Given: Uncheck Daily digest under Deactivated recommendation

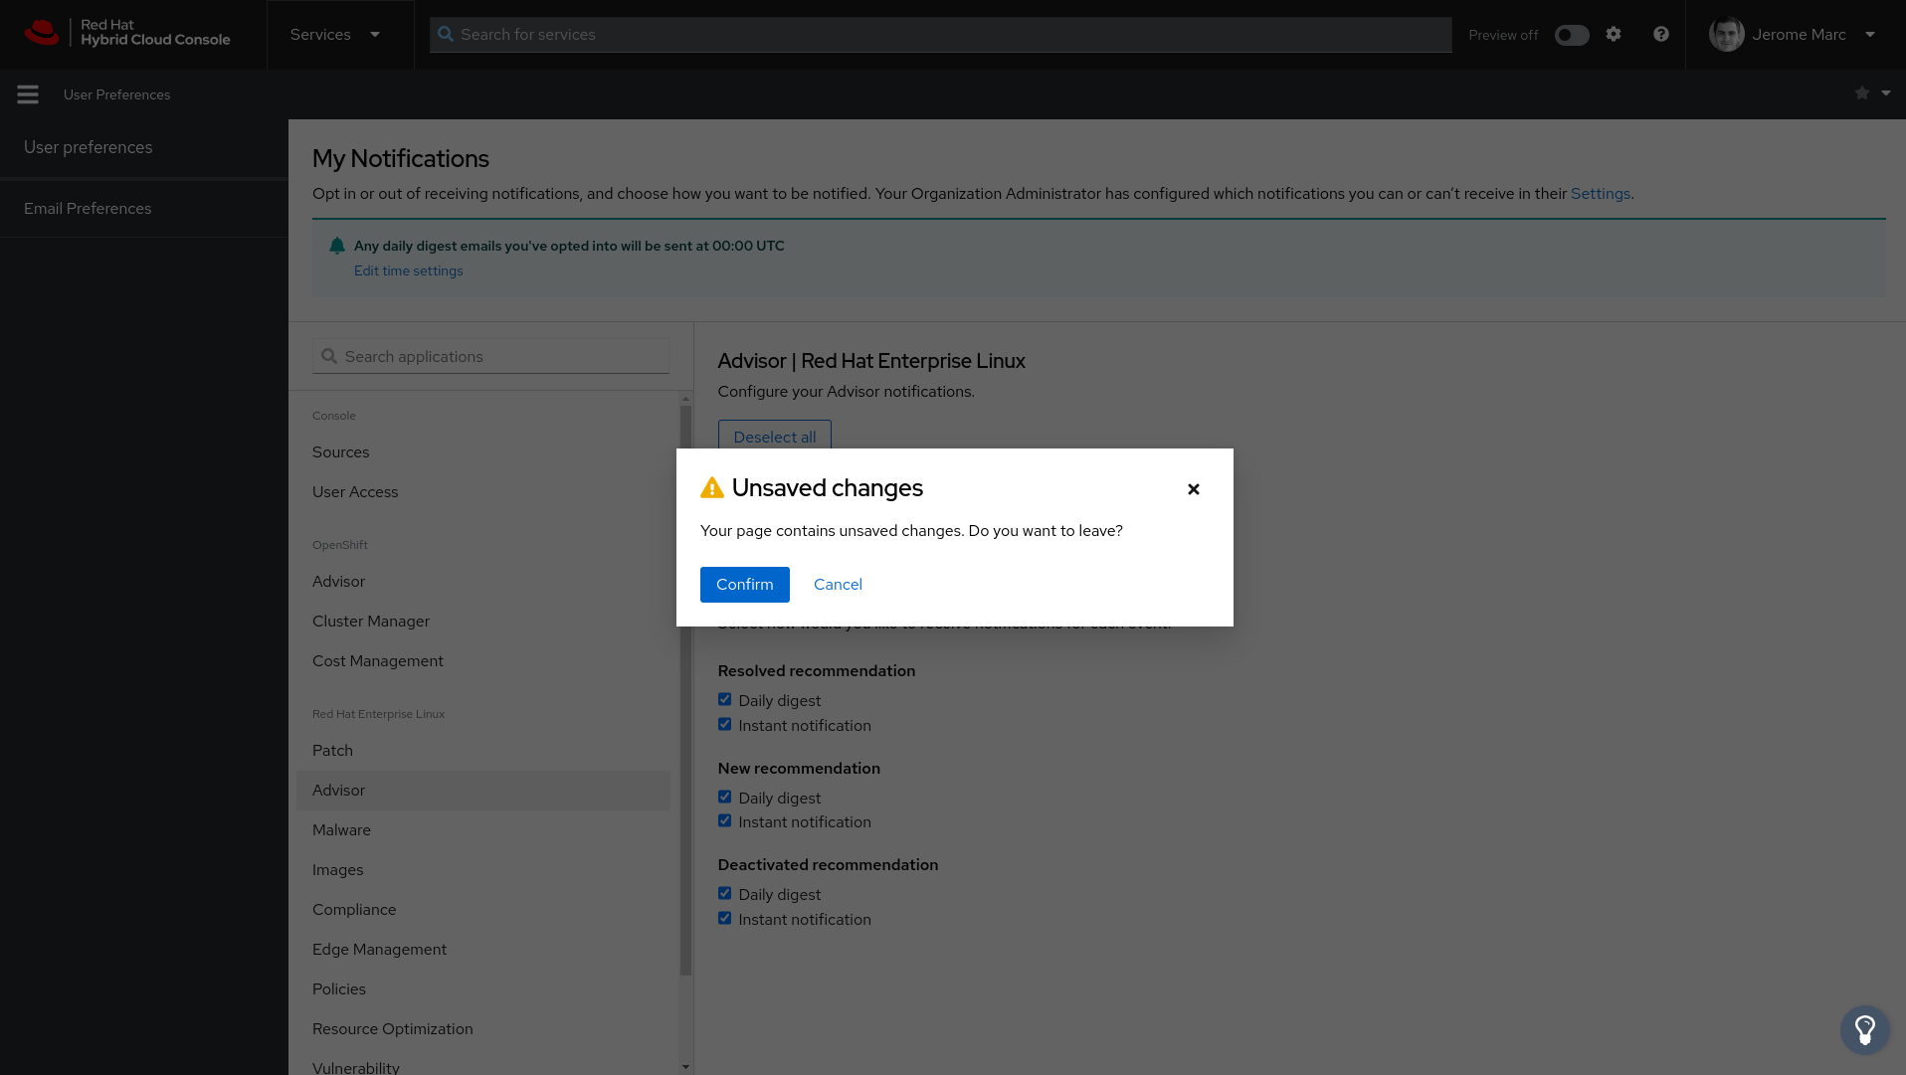Looking at the screenshot, I should tap(724, 894).
